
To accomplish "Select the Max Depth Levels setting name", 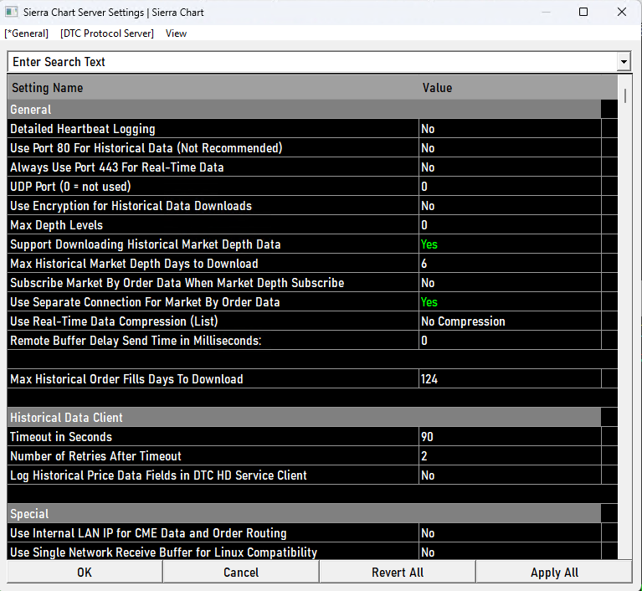I will click(x=213, y=225).
